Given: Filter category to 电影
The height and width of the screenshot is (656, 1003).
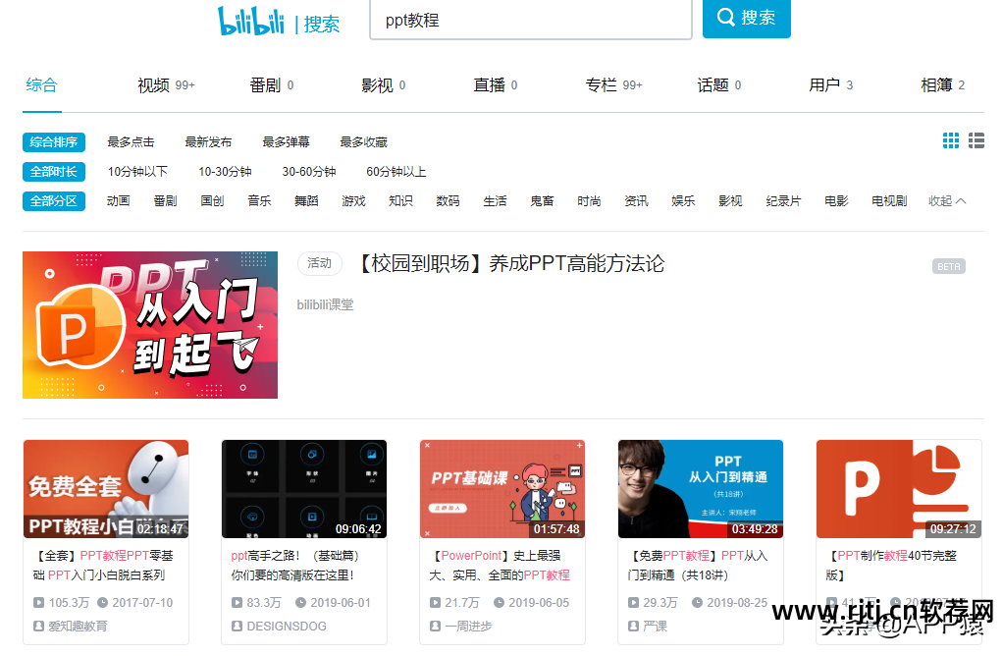Looking at the screenshot, I should [836, 201].
